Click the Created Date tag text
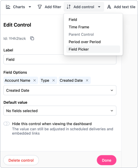138x168 pixels. [71, 80]
